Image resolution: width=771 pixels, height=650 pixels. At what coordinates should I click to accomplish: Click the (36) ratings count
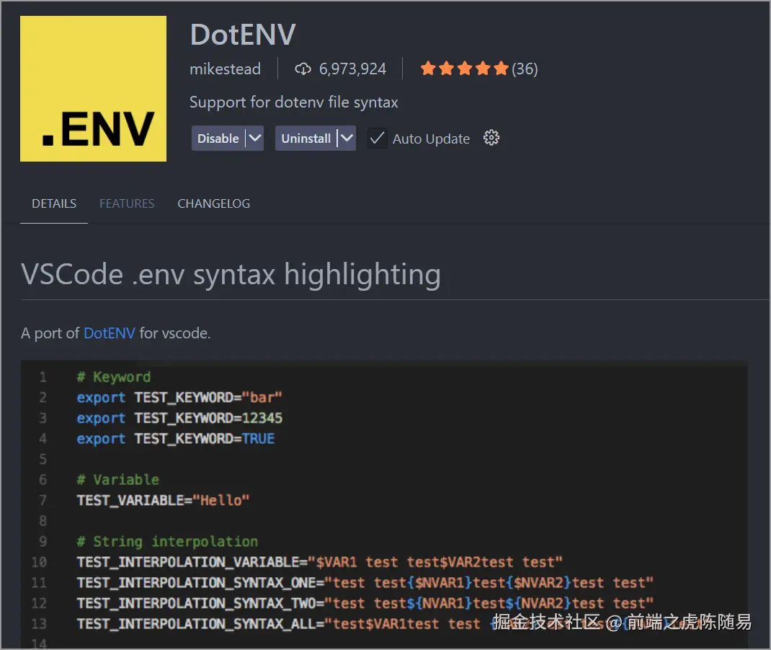[525, 69]
